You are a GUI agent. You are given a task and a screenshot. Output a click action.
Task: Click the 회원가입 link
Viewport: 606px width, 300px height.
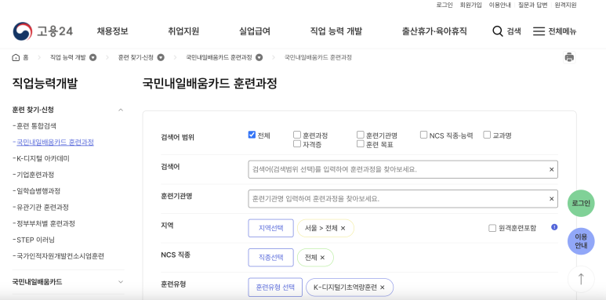pos(470,5)
